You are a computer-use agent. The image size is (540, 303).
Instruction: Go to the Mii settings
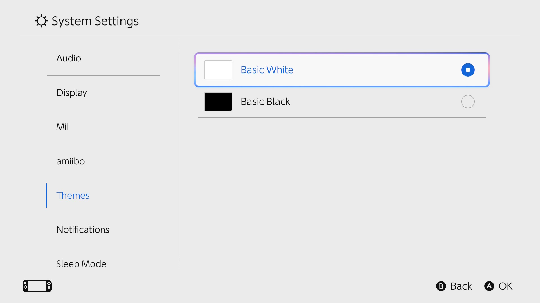pos(62,127)
